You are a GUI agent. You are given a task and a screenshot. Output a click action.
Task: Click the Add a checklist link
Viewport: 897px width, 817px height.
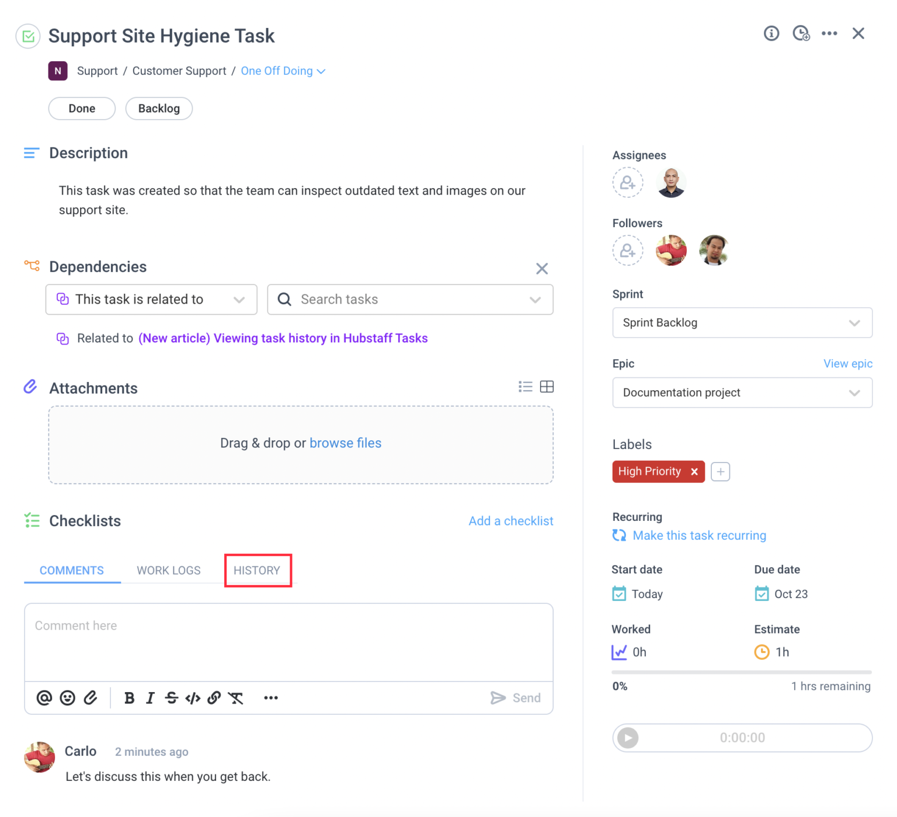tap(510, 520)
